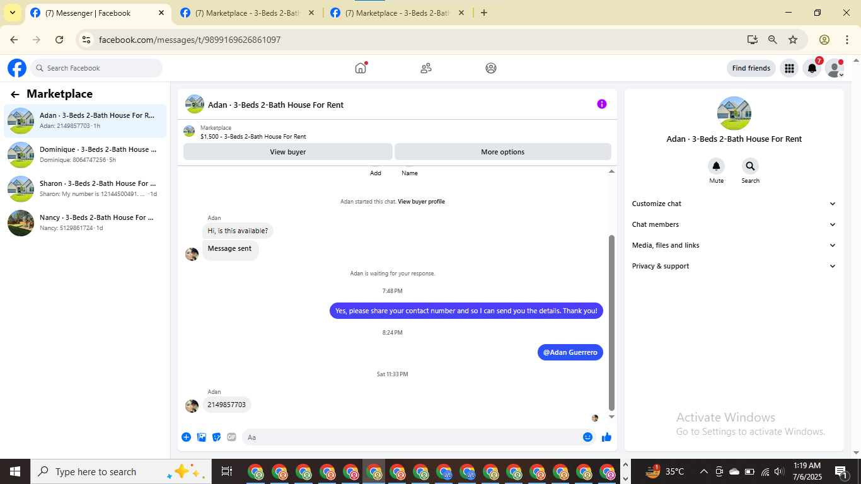Viewport: 861px width, 484px height.
Task: Click install app icon in address bar
Action: pos(753,40)
